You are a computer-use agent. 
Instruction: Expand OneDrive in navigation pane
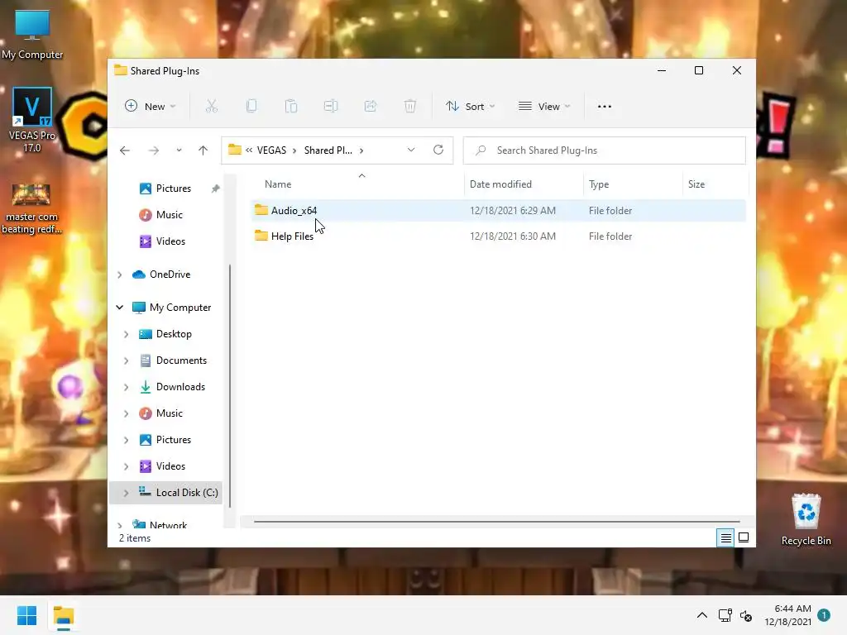(120, 275)
